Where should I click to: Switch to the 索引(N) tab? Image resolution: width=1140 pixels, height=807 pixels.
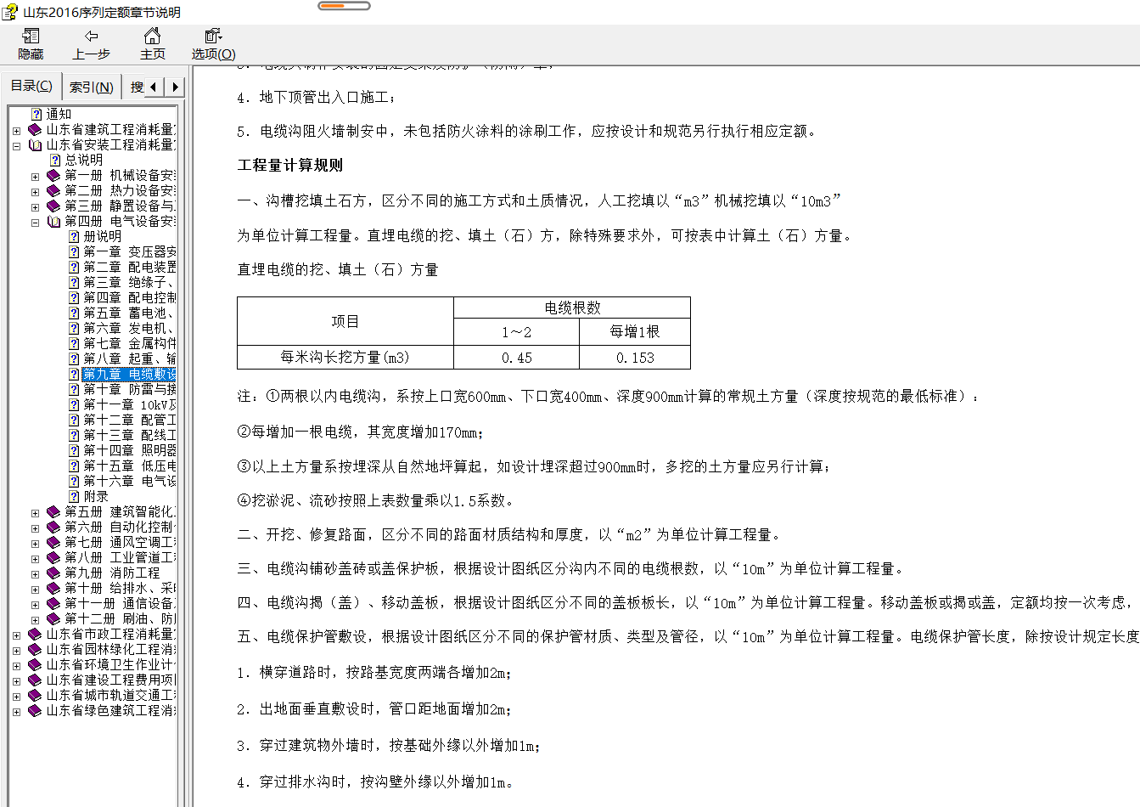point(91,87)
